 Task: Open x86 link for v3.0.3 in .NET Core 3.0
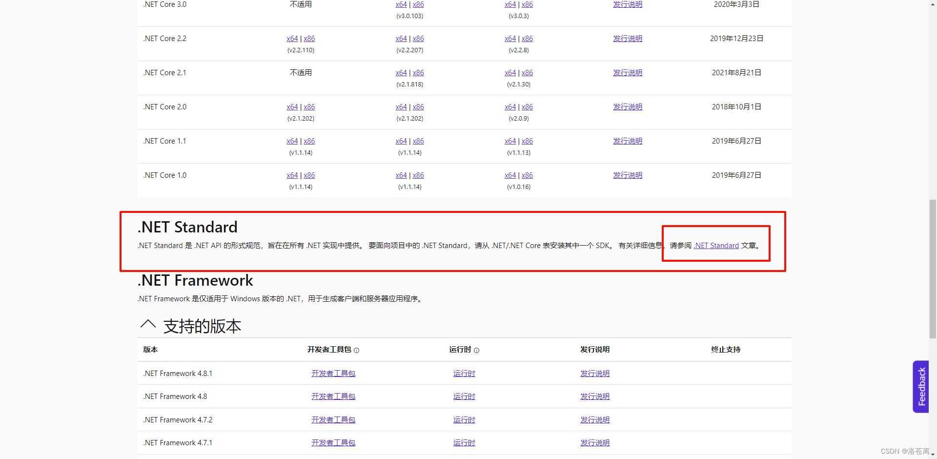pos(527,4)
